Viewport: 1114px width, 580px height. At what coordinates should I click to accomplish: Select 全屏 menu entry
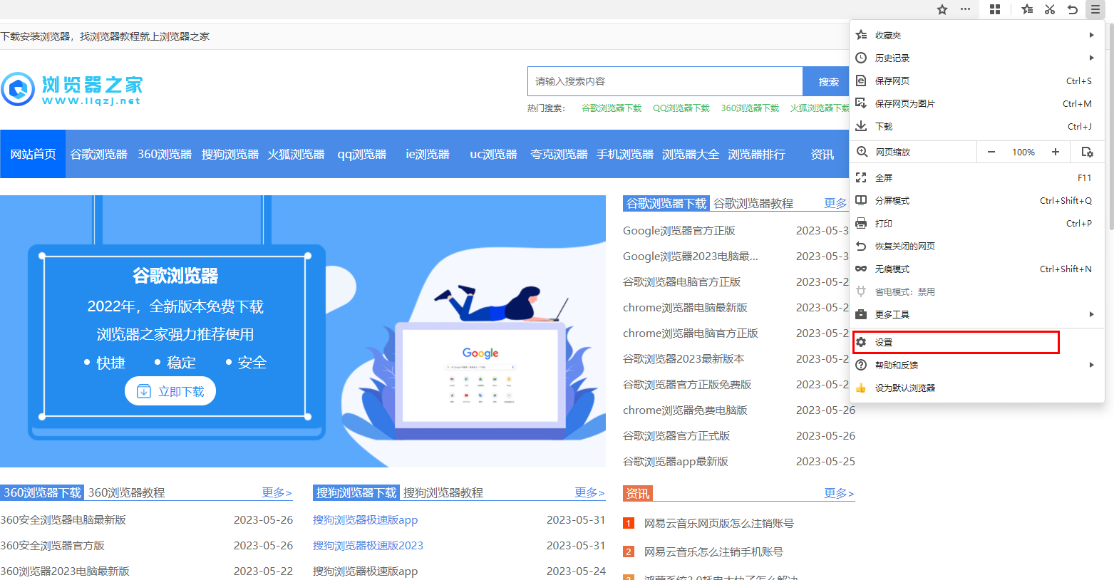click(977, 177)
